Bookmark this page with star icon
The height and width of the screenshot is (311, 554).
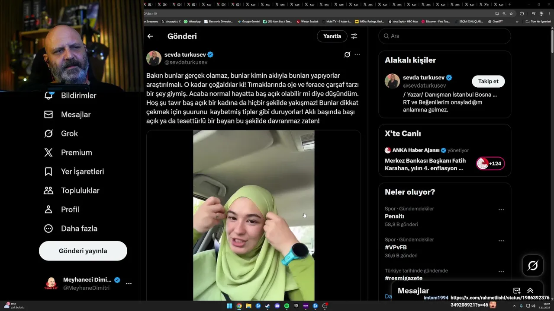click(x=511, y=13)
